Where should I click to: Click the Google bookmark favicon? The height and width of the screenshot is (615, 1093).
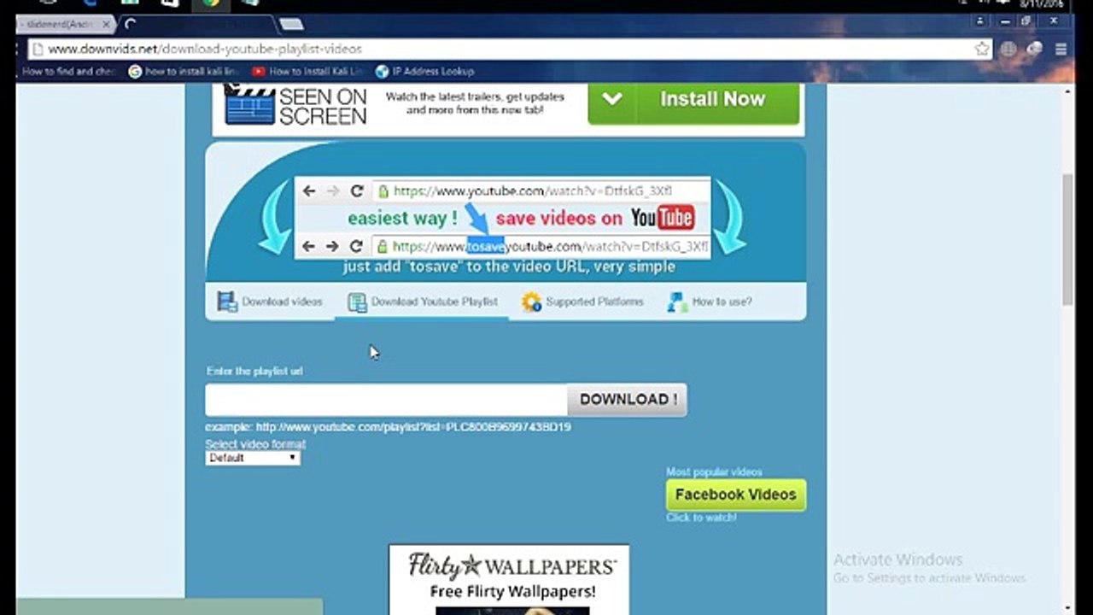tap(135, 72)
